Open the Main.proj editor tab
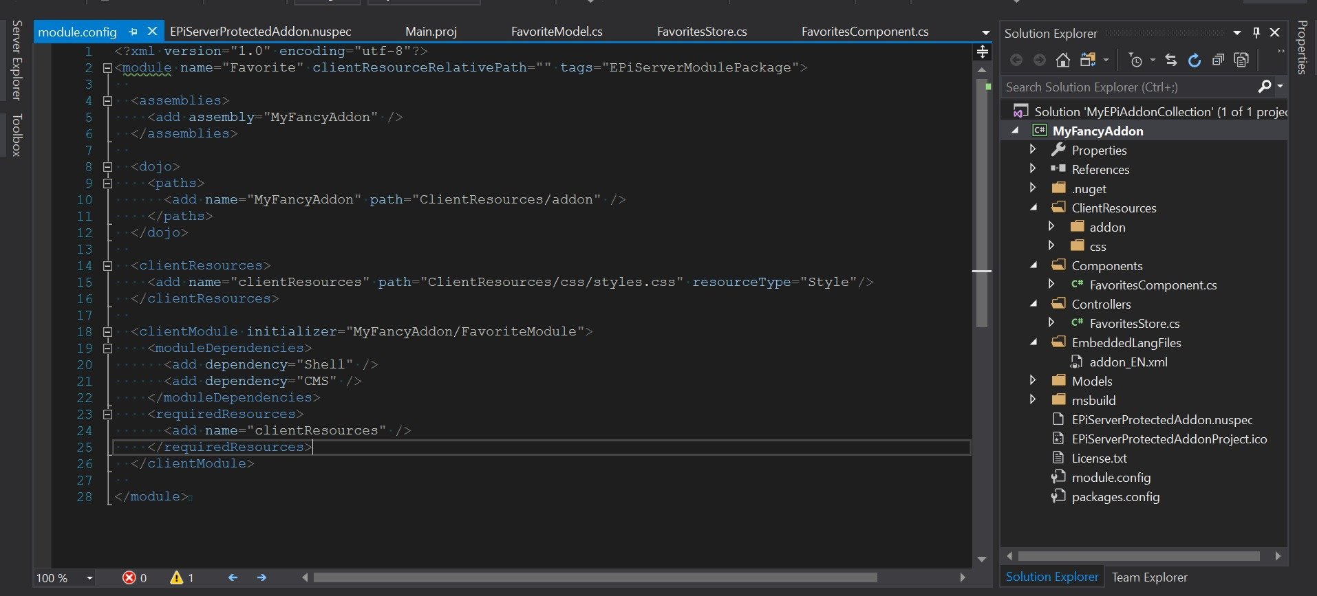 (x=431, y=32)
